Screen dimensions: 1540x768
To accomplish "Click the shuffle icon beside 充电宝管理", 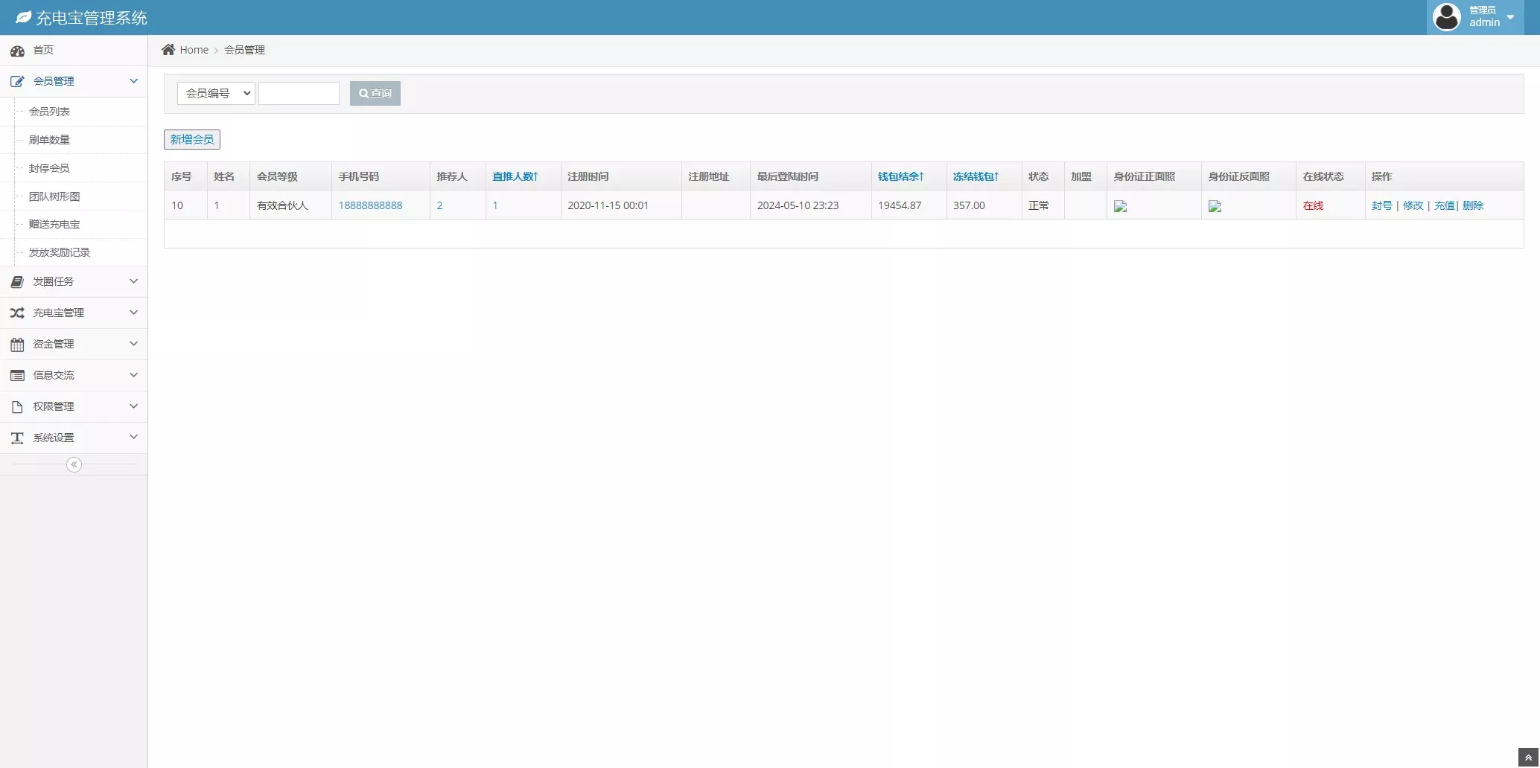I will tap(17, 313).
